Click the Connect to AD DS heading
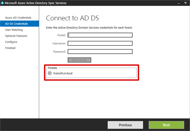 (x=72, y=18)
